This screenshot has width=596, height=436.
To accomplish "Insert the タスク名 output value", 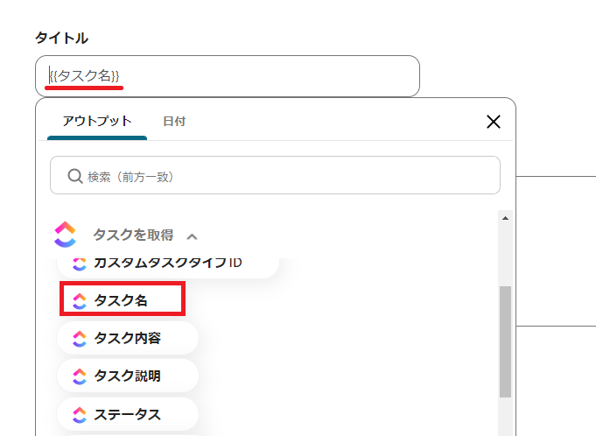I will (x=122, y=300).
